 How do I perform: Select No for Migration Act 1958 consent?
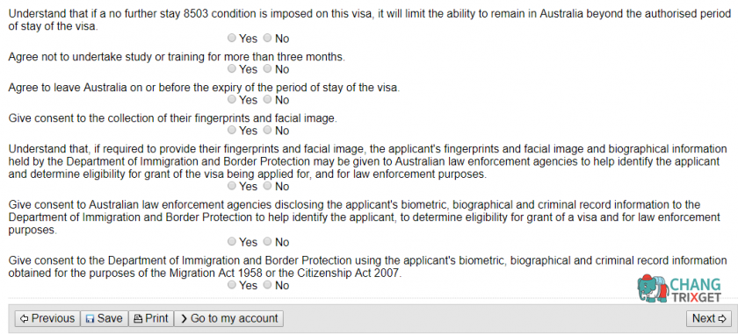click(267, 285)
